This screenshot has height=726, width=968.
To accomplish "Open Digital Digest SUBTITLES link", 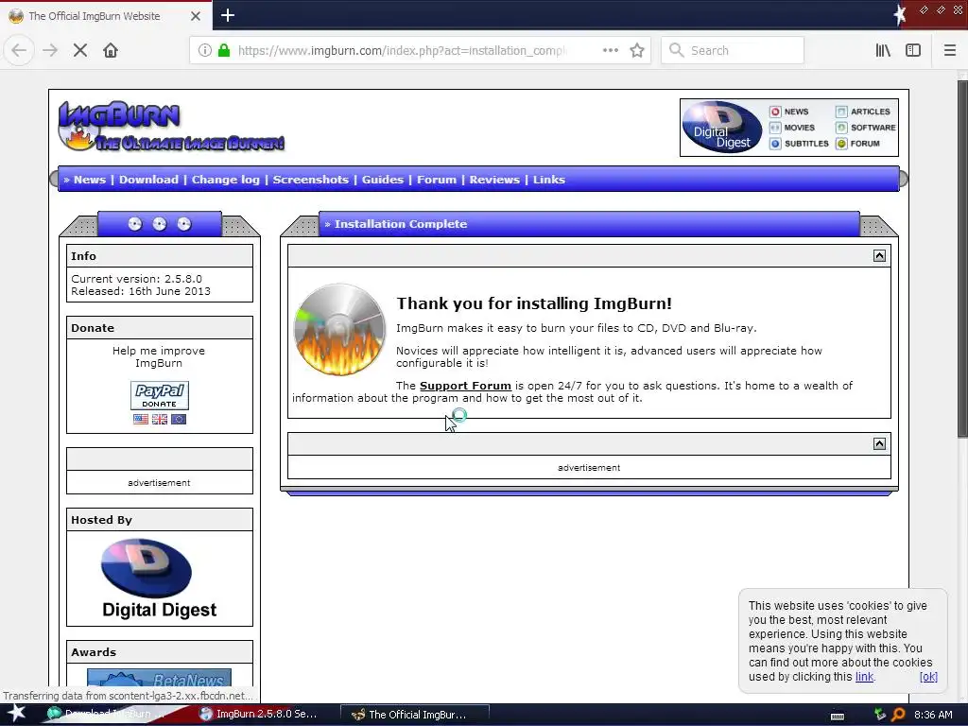I will click(800, 144).
